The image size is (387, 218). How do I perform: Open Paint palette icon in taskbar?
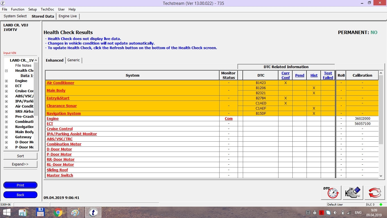[75, 212]
